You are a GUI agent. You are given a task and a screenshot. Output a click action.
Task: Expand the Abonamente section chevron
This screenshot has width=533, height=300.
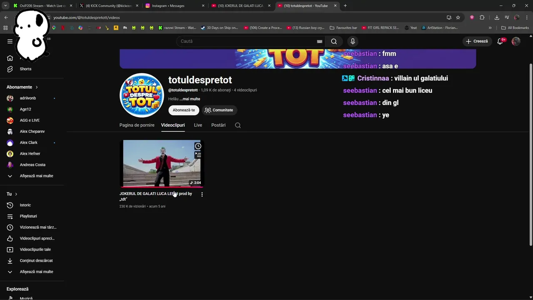(x=37, y=87)
